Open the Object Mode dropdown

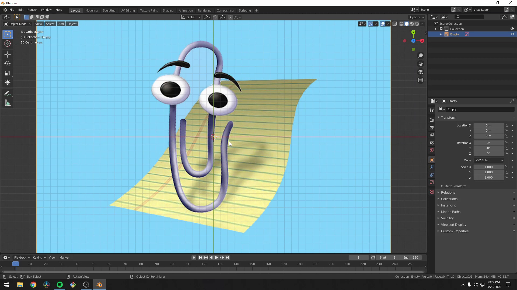tap(18, 24)
